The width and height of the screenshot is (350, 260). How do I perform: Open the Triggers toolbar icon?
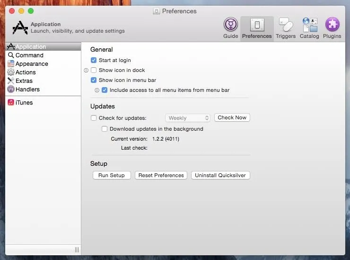pyautogui.click(x=286, y=25)
